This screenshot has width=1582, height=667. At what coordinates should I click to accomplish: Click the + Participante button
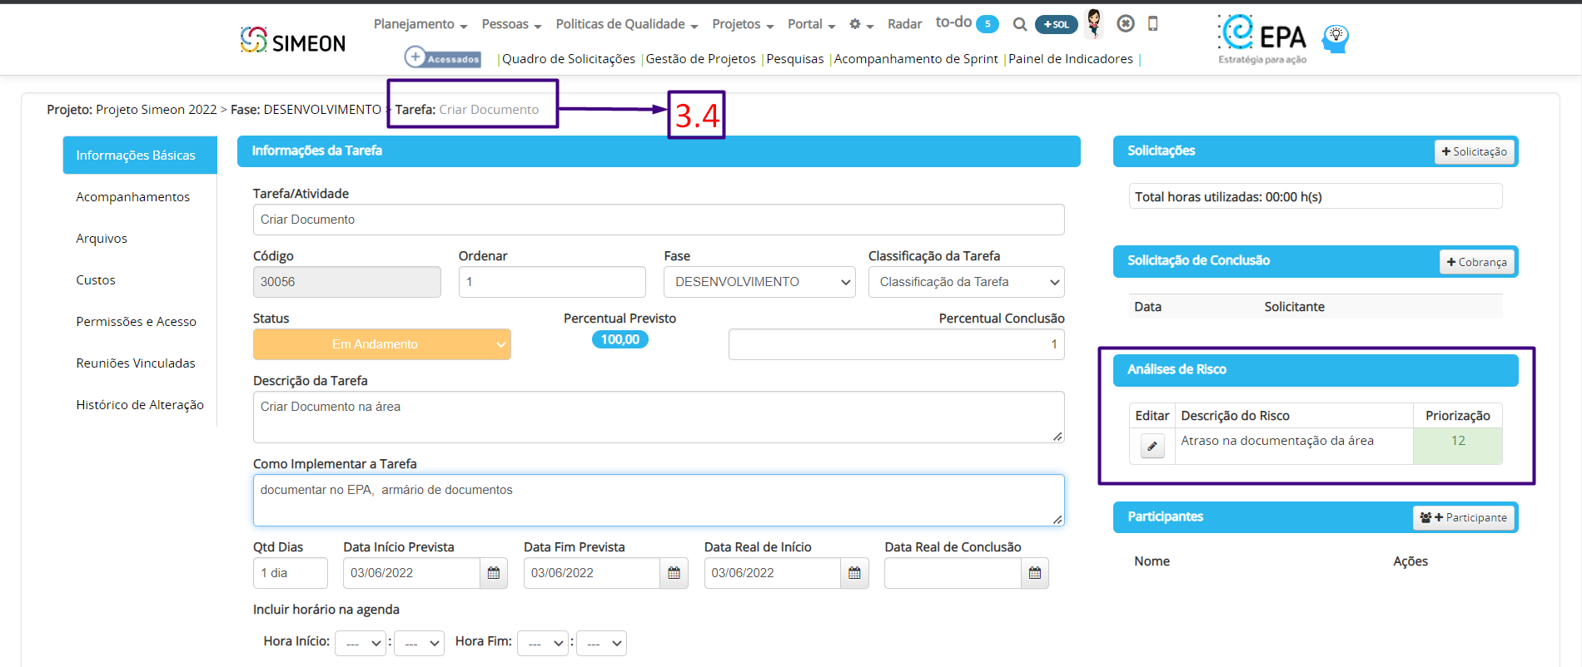tap(1463, 517)
